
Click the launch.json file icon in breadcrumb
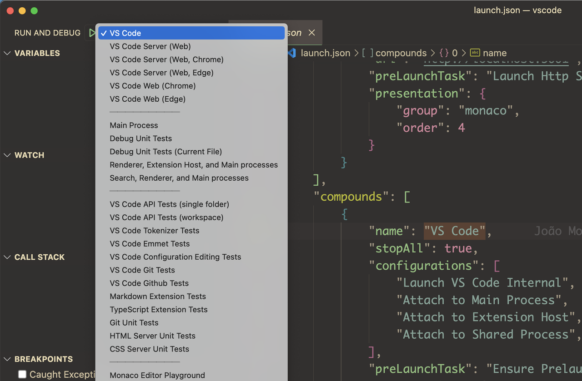point(291,53)
